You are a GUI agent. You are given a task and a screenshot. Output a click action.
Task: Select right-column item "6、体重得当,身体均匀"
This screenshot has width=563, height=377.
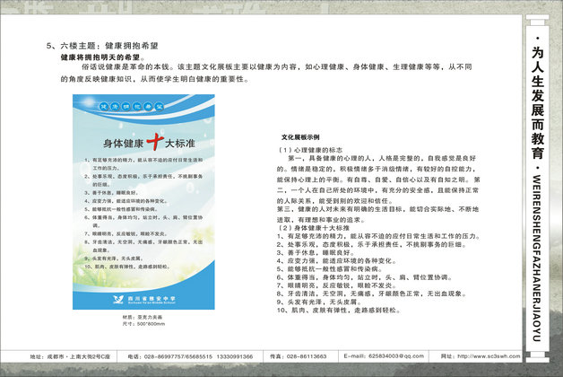[365, 277]
